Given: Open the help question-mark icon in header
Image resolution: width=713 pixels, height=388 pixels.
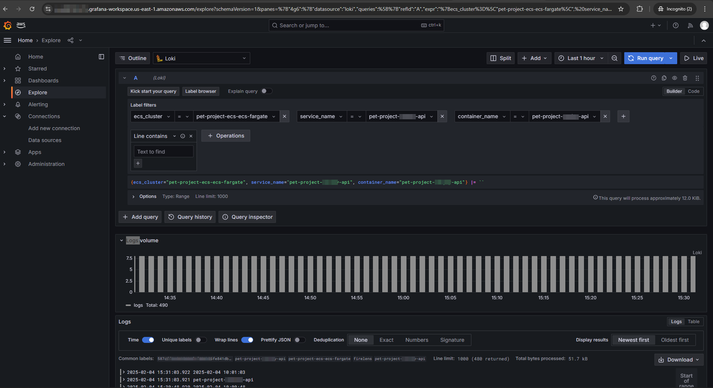Looking at the screenshot, I should (x=676, y=26).
